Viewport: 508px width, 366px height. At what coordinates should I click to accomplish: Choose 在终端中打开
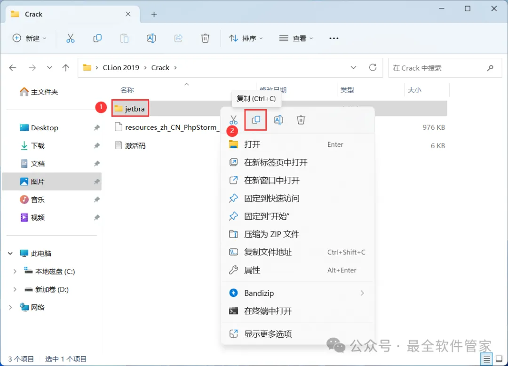click(x=297, y=311)
